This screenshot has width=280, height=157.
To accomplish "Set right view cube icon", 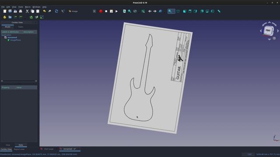I will coord(196,11).
